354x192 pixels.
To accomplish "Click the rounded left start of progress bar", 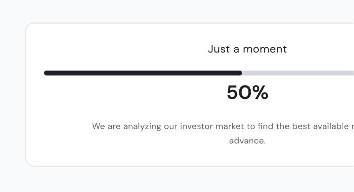I will 46,73.
